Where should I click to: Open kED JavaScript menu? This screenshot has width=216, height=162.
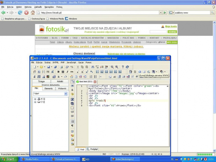pos(71,62)
